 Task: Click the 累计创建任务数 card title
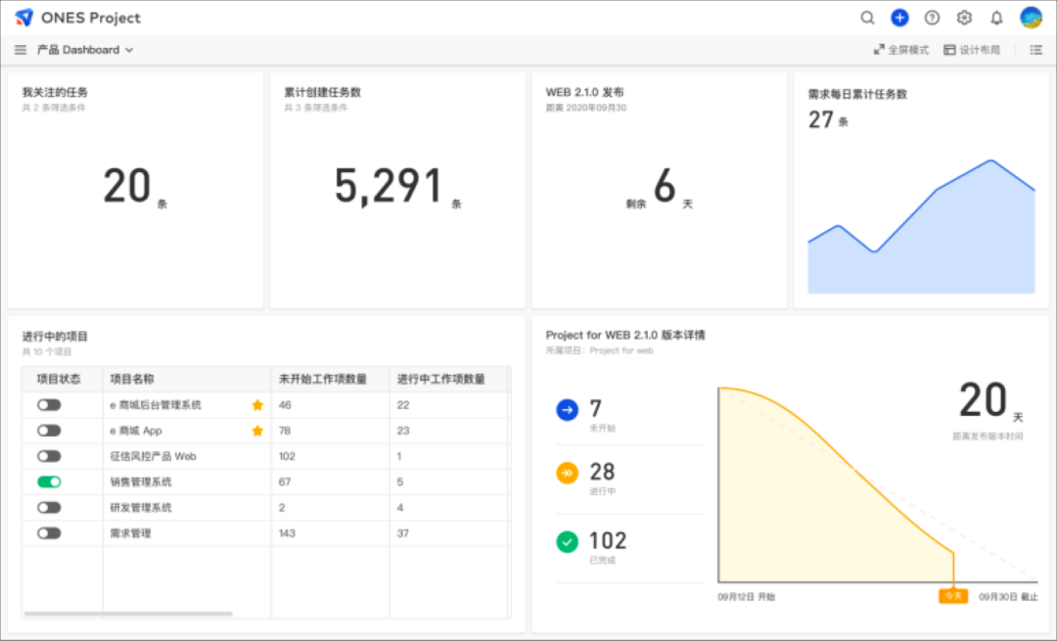click(322, 92)
